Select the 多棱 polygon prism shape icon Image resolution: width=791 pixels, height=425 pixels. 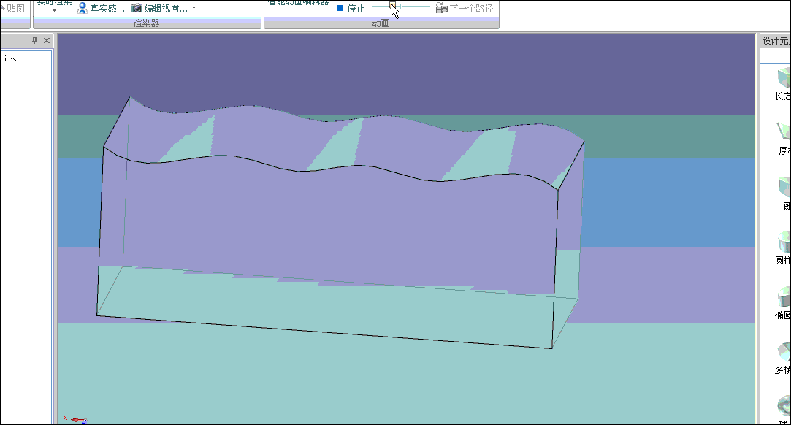coord(784,351)
